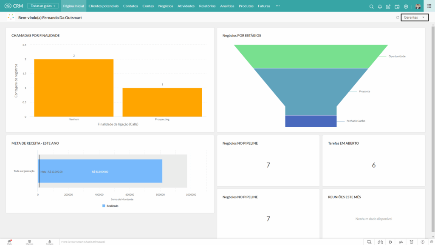This screenshot has height=245, width=435.
Task: Select the green Oportunidade funnel stage
Action: pos(311,57)
